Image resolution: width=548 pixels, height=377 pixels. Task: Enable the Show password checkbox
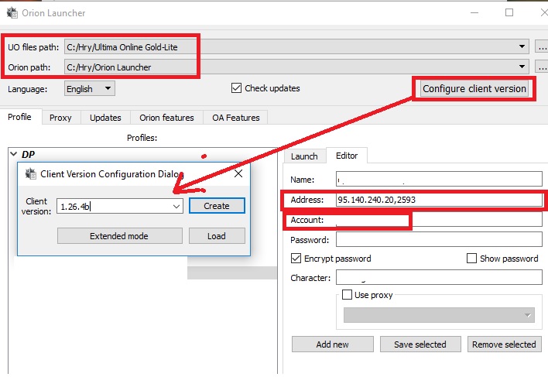(472, 259)
